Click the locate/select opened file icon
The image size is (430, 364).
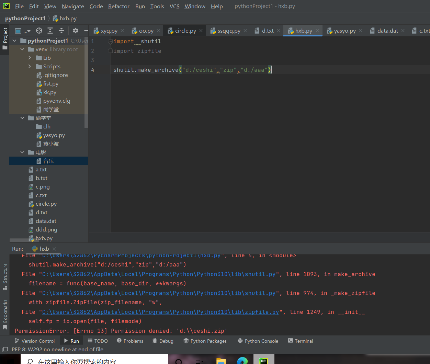[x=39, y=31]
